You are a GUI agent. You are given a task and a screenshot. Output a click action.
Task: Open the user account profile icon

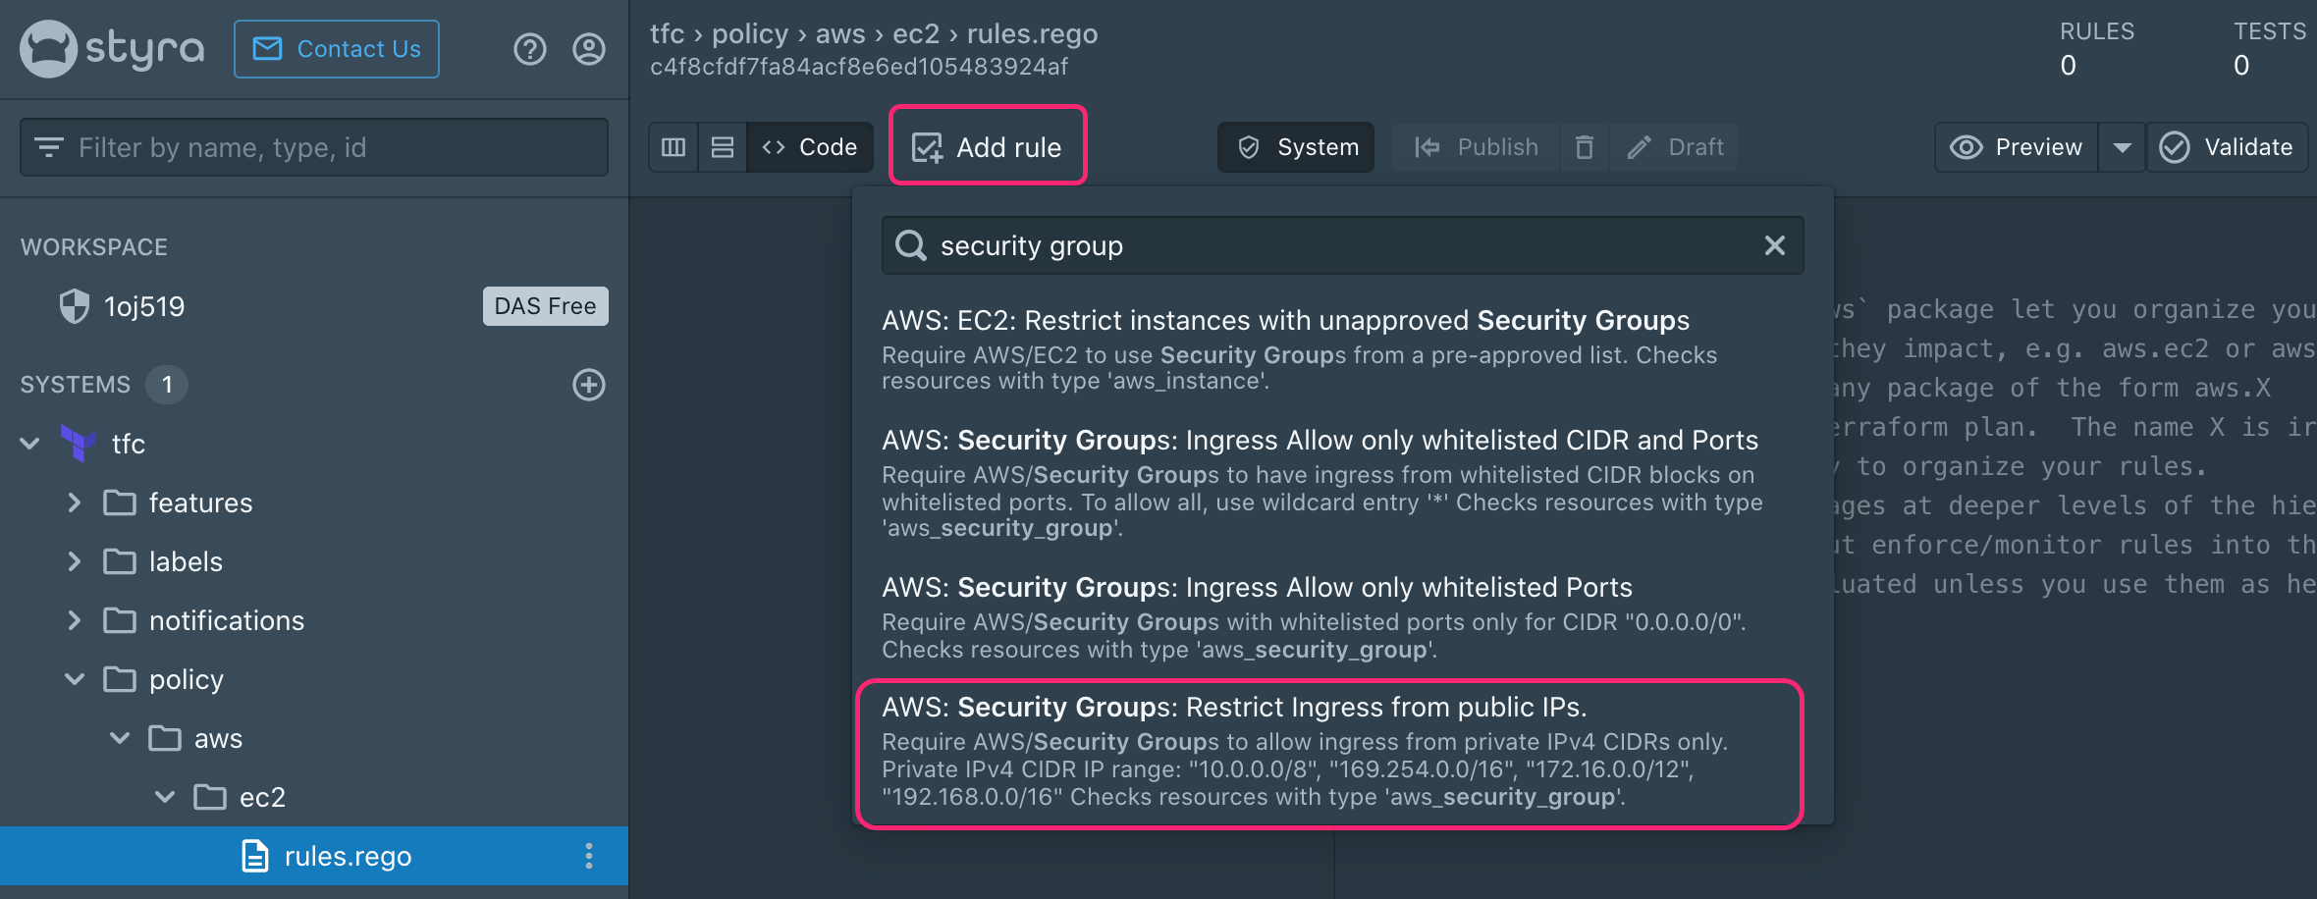589,49
